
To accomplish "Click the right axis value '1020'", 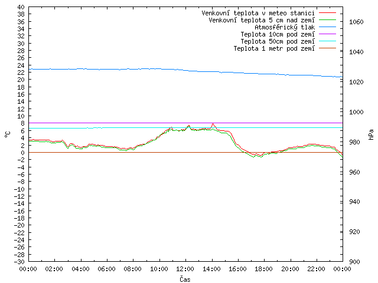I will (356, 82).
